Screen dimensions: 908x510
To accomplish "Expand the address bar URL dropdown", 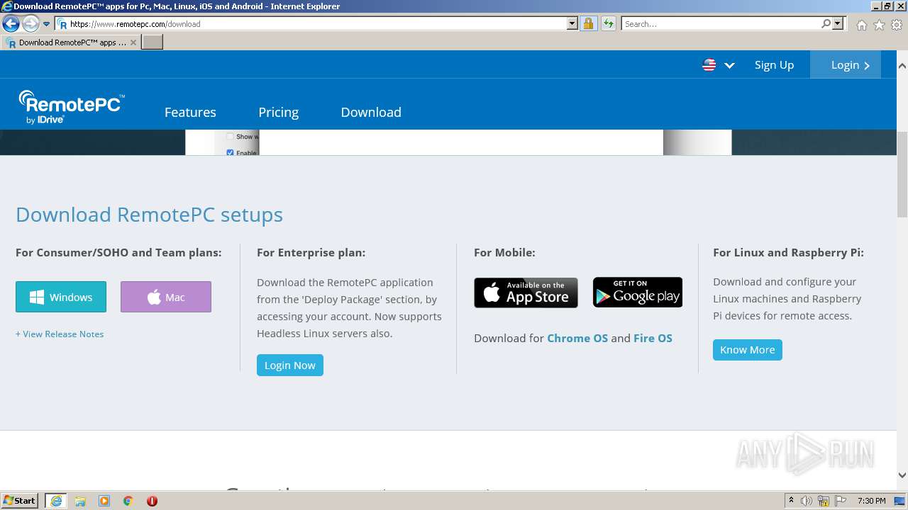I will coord(572,24).
